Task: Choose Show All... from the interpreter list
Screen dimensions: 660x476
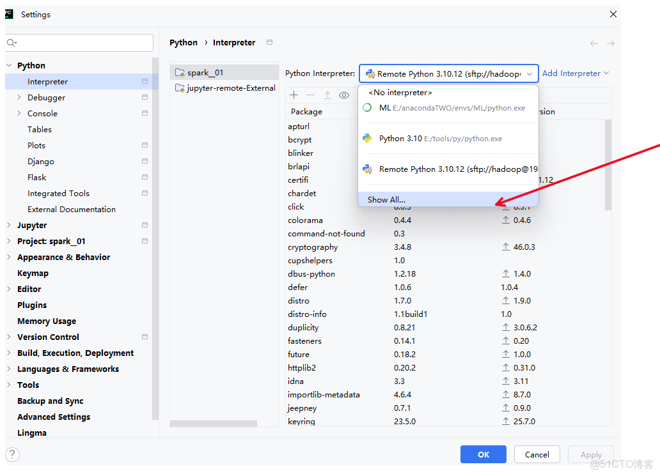Action: tap(386, 200)
